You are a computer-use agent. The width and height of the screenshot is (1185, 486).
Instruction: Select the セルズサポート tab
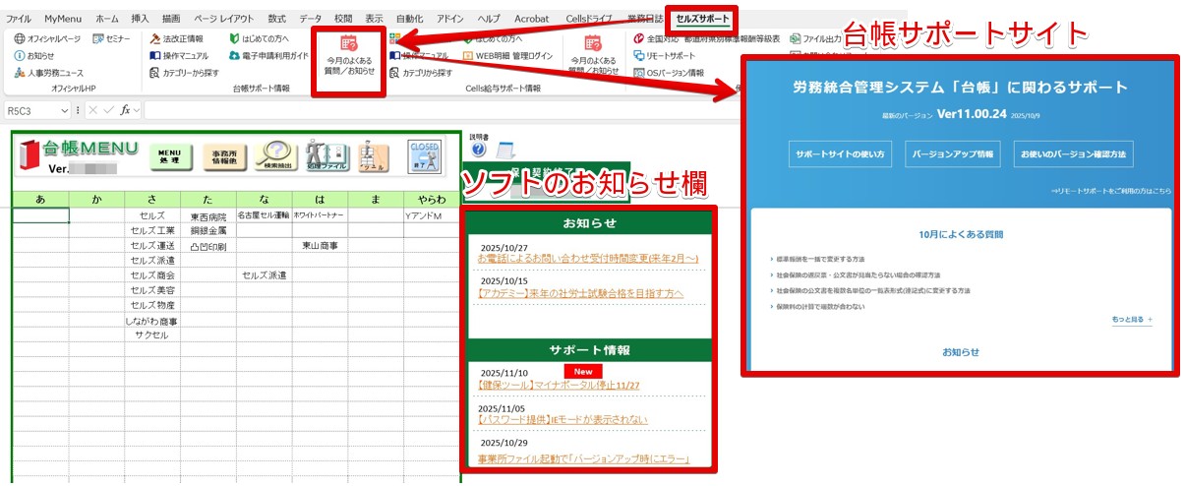(x=702, y=19)
